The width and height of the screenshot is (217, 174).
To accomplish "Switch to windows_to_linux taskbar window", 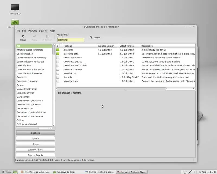I will pos(64,172).
